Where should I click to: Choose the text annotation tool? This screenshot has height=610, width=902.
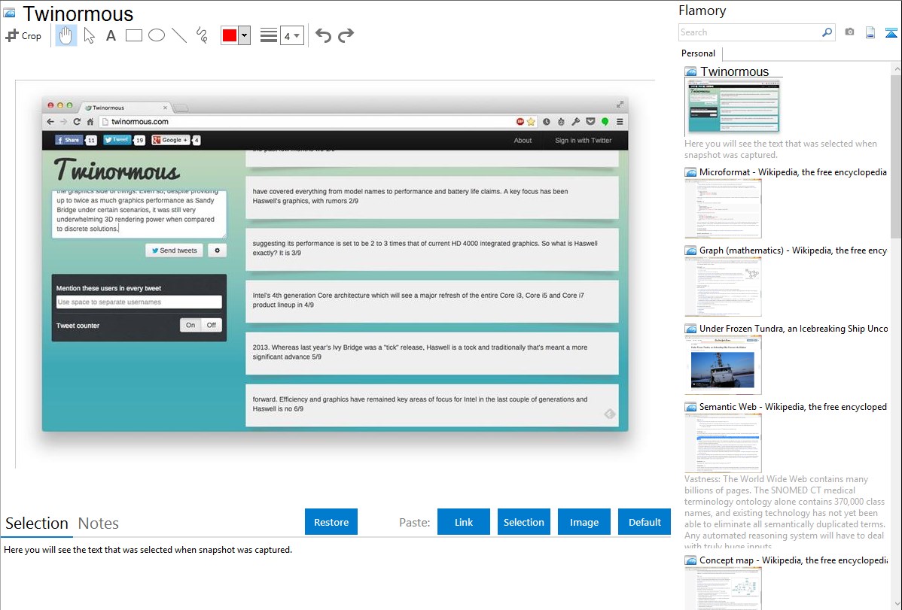[111, 35]
